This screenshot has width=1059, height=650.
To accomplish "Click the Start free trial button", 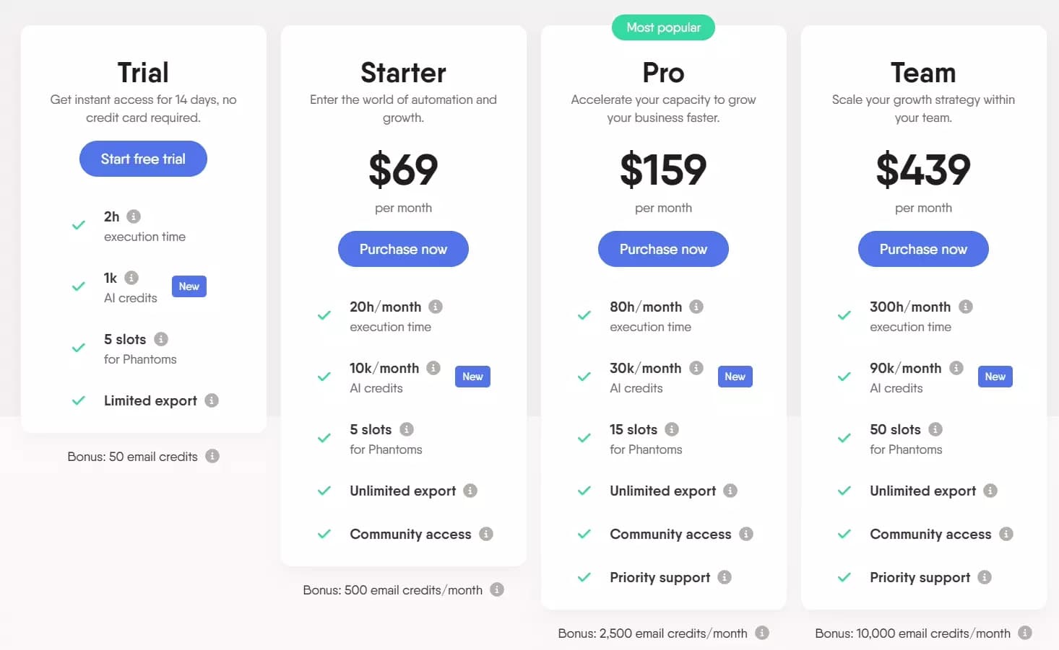I will (142, 159).
